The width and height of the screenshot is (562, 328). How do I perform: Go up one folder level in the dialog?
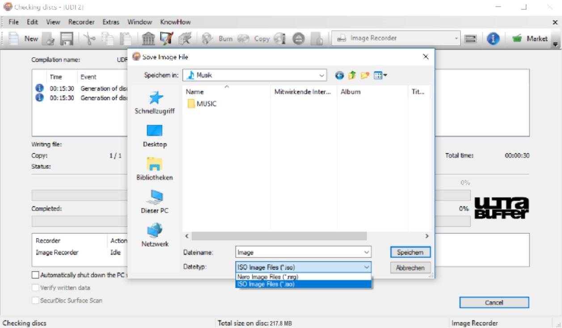(x=351, y=75)
